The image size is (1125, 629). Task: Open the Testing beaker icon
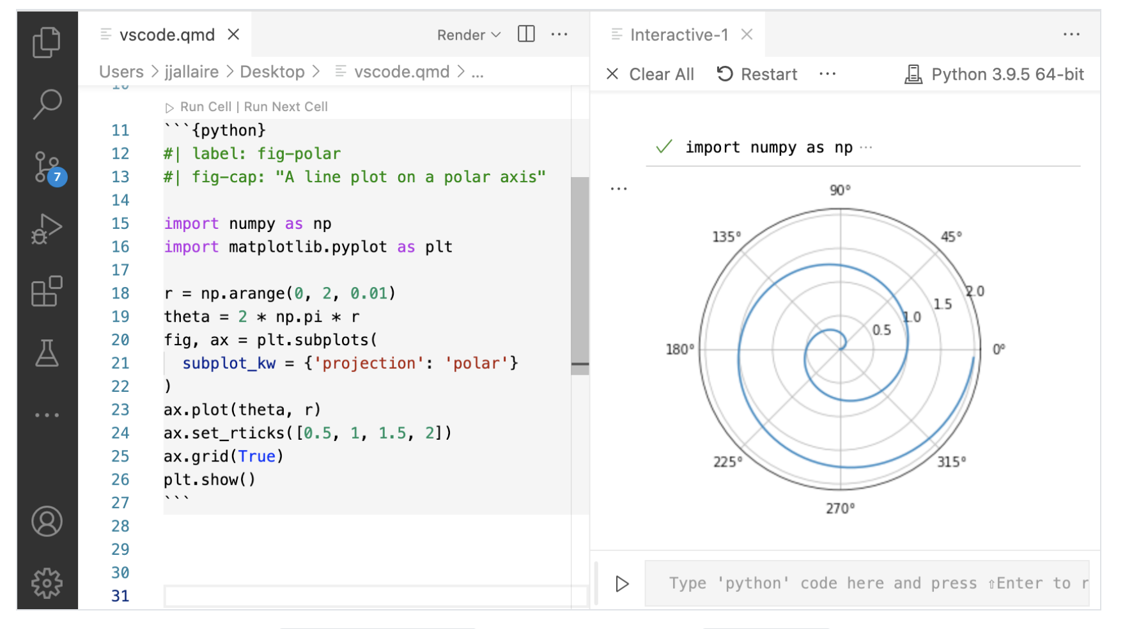tap(47, 353)
